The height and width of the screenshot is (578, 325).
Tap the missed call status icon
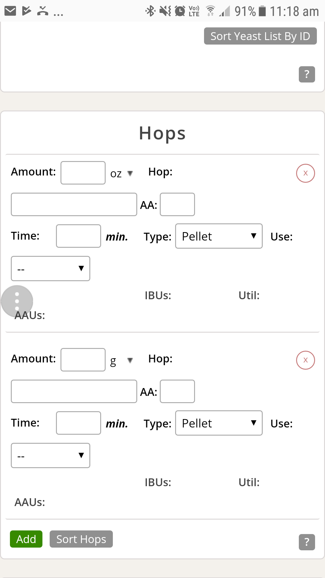tap(42, 11)
